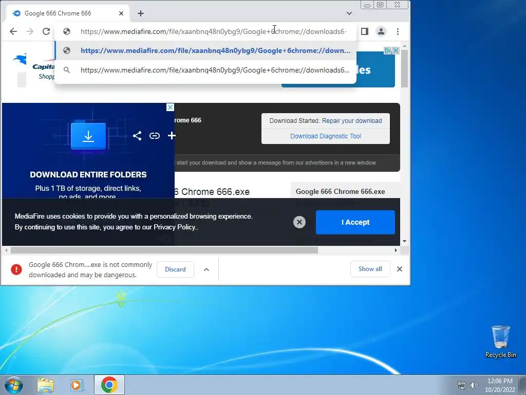This screenshot has height=395, width=526.
Task: Reload the page with the refresh icon
Action: pos(46,31)
